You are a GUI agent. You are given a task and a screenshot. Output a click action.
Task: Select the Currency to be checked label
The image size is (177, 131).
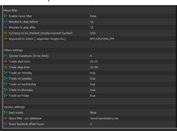[x=41, y=33]
